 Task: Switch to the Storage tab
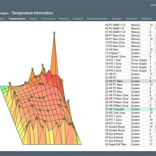[116, 19]
